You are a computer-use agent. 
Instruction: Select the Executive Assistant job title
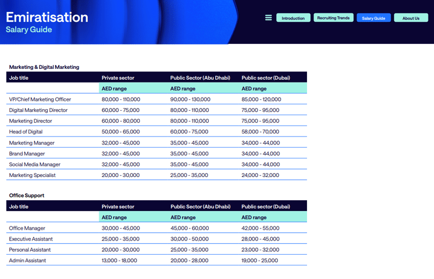31,239
